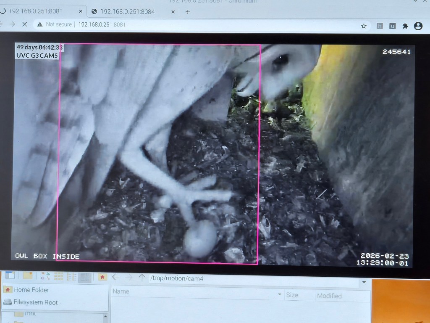Viewport: 430px width, 323px height.
Task: Click the /tmp/motion/cam4 path field
Action: click(x=252, y=278)
